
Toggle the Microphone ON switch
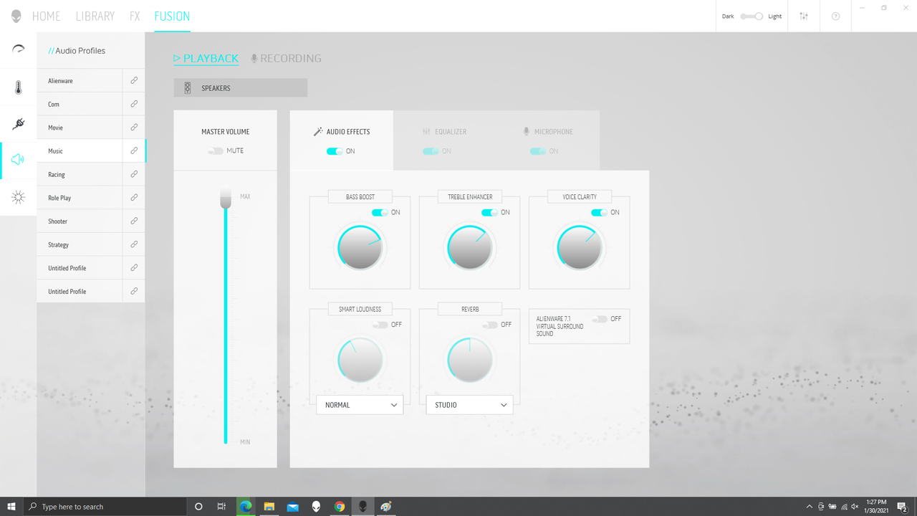(x=538, y=151)
